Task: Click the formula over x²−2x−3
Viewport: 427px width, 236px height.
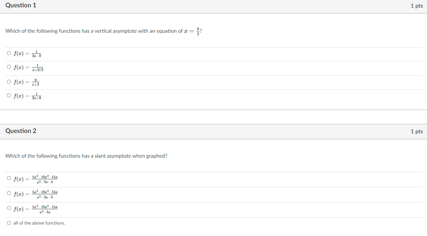Action: [36, 194]
